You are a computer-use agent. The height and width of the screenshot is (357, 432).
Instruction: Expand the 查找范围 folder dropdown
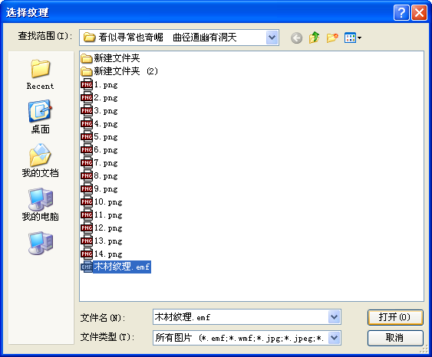(x=272, y=38)
